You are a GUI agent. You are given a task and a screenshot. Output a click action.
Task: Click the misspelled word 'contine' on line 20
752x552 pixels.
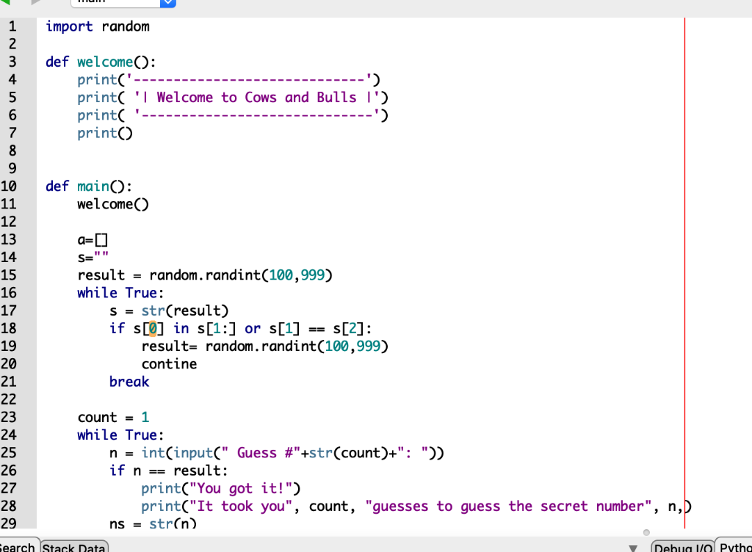169,363
